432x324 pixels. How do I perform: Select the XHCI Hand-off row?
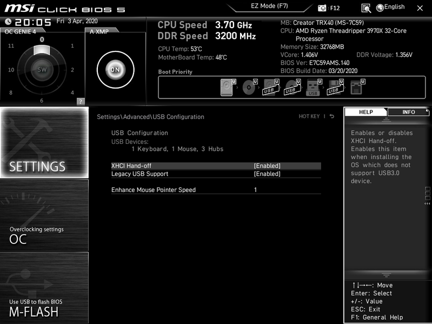click(x=216, y=166)
